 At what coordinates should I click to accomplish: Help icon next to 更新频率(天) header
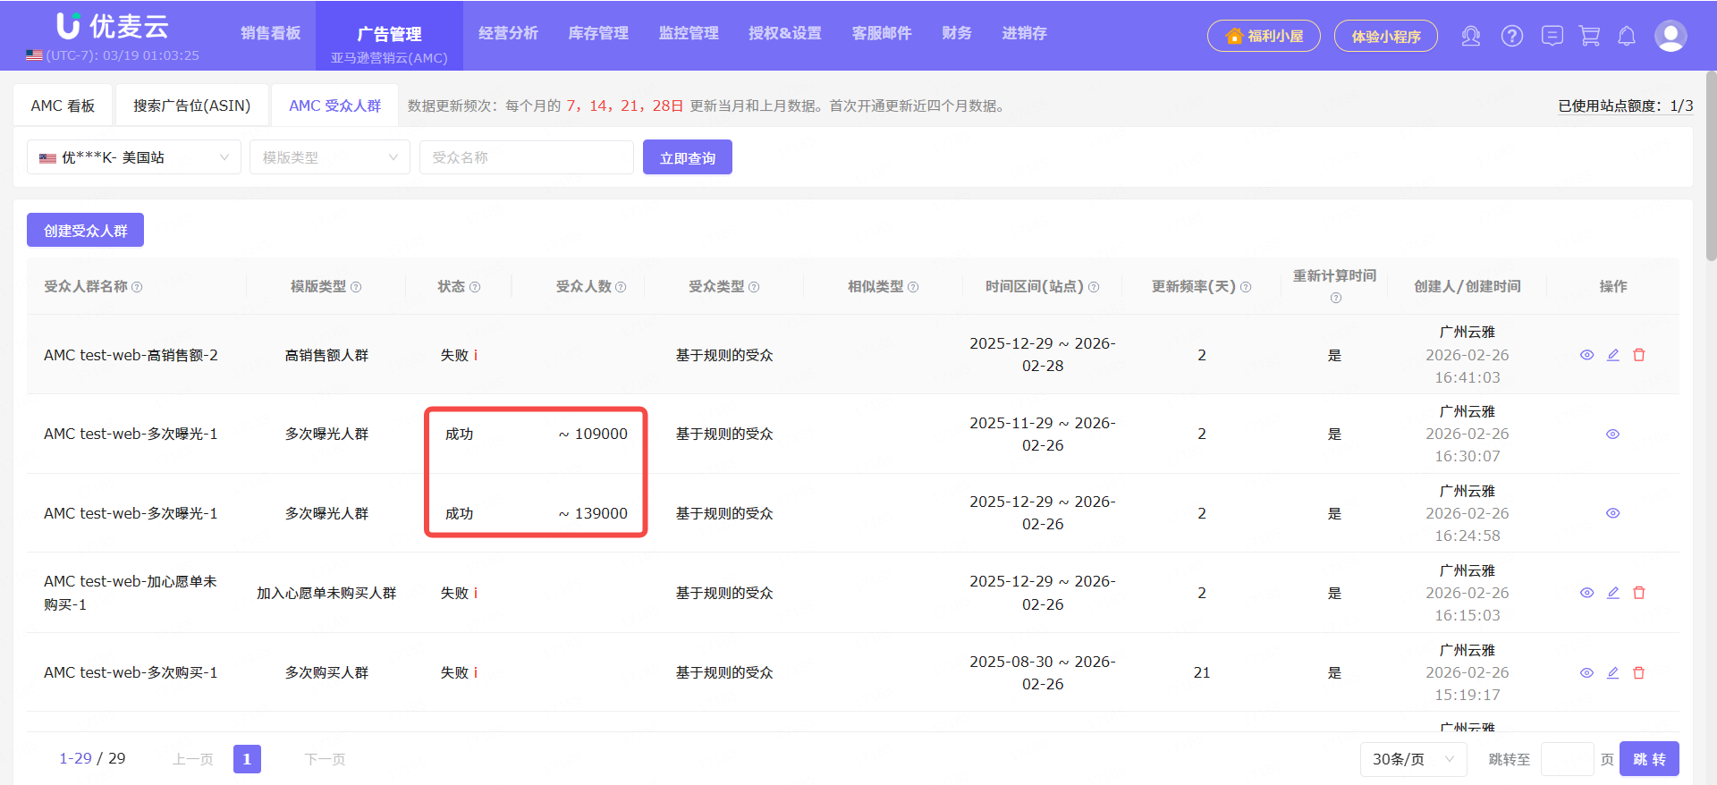click(x=1246, y=287)
